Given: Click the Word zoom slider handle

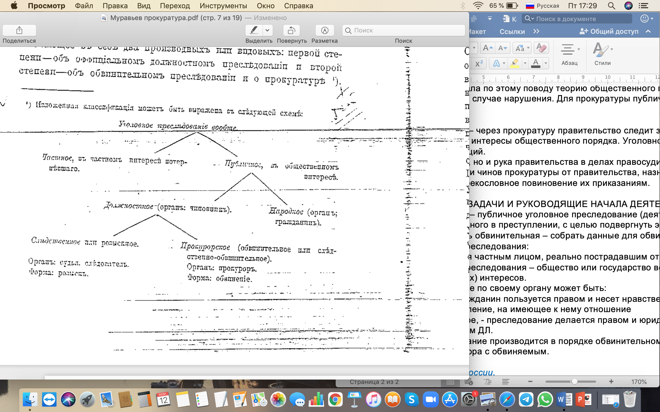Looking at the screenshot, I should 574,381.
